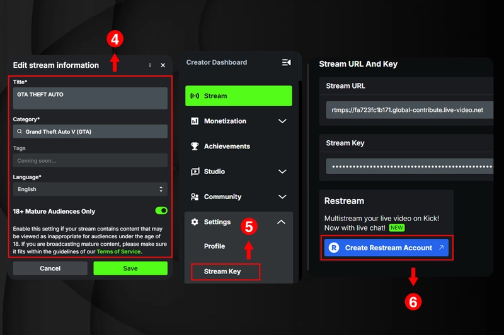Image resolution: width=504 pixels, height=335 pixels.
Task: Expand the Monetization chevron
Action: coord(282,121)
